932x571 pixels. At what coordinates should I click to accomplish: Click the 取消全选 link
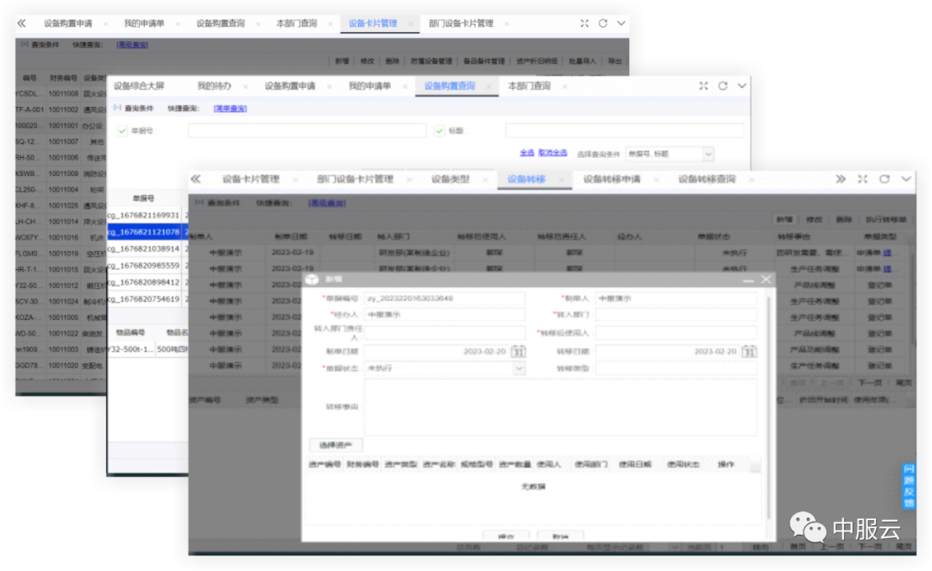click(x=552, y=153)
